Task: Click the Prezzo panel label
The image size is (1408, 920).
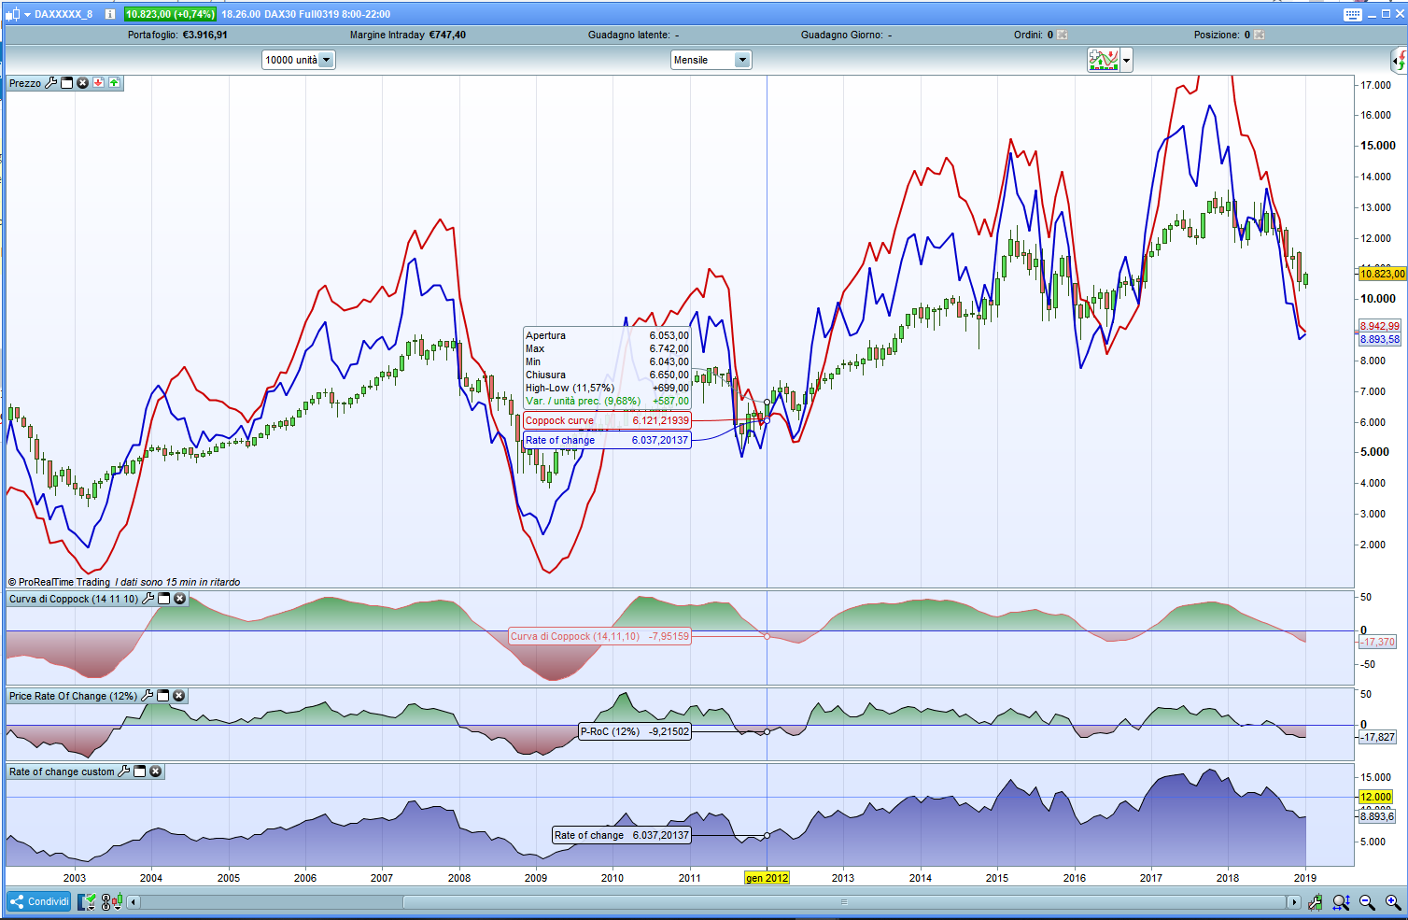Action: [25, 83]
